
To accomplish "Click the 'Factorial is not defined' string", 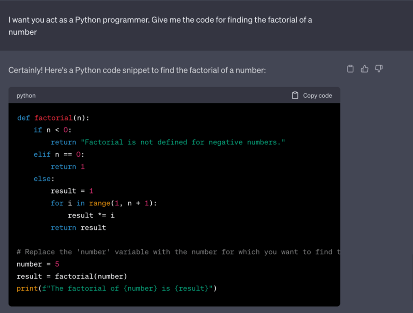I will (183, 142).
